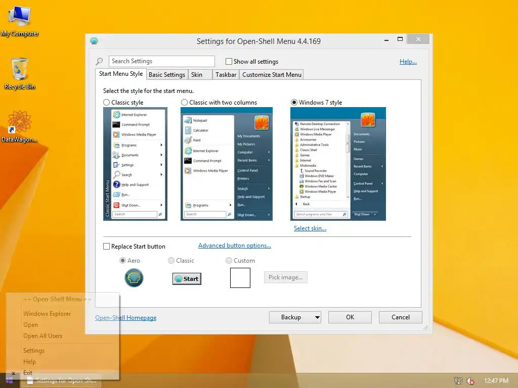Open the Recycle Bin desktop icon
This screenshot has height=388, width=518.
tap(20, 73)
